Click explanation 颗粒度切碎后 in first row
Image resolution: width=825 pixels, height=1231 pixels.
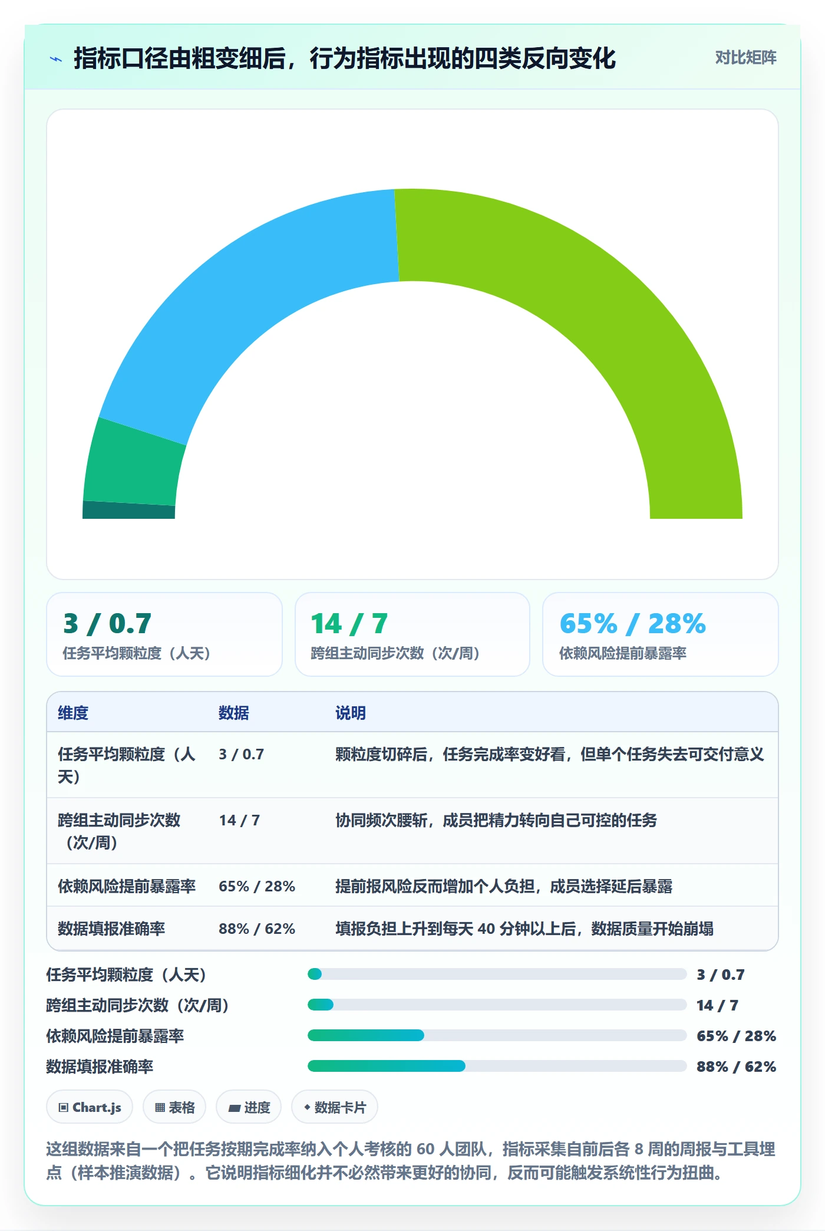(550, 754)
